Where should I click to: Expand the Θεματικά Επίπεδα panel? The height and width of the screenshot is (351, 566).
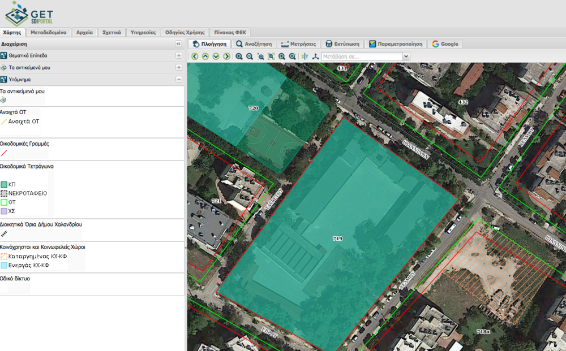click(179, 55)
